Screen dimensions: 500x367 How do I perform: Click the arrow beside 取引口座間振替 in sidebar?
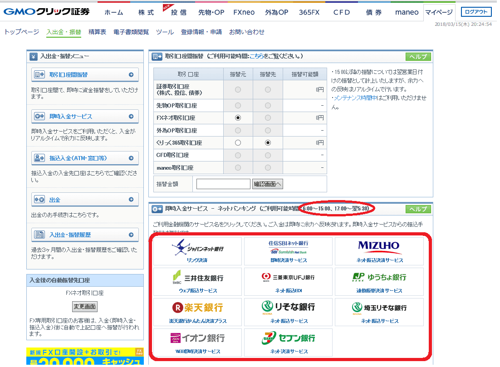[131, 74]
